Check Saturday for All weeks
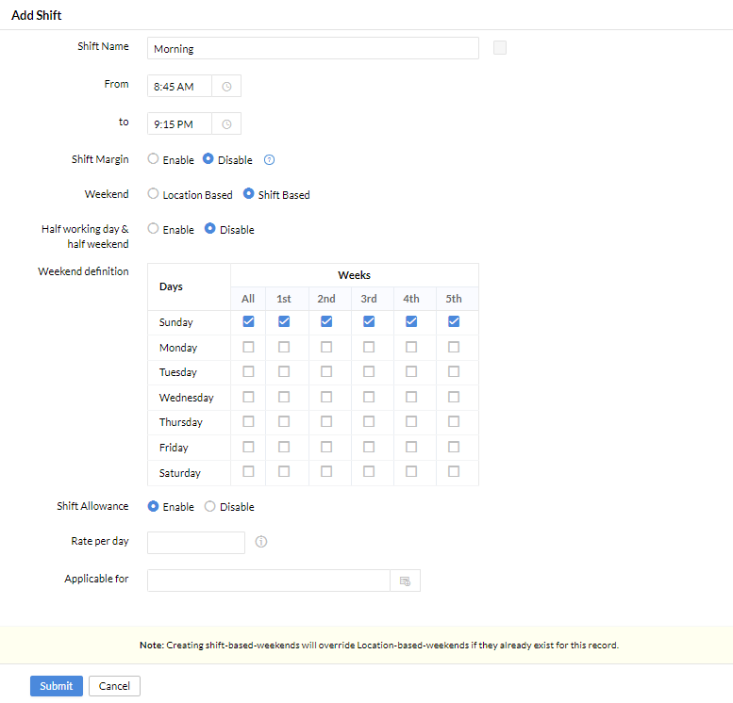 coord(248,472)
